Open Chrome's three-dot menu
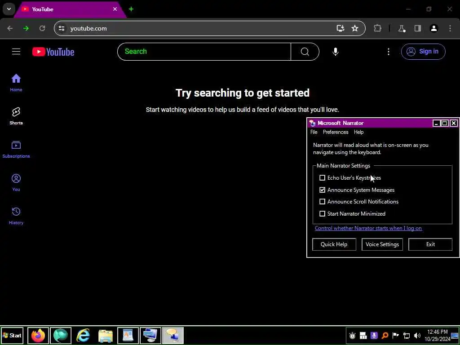The image size is (460, 345). click(x=450, y=28)
